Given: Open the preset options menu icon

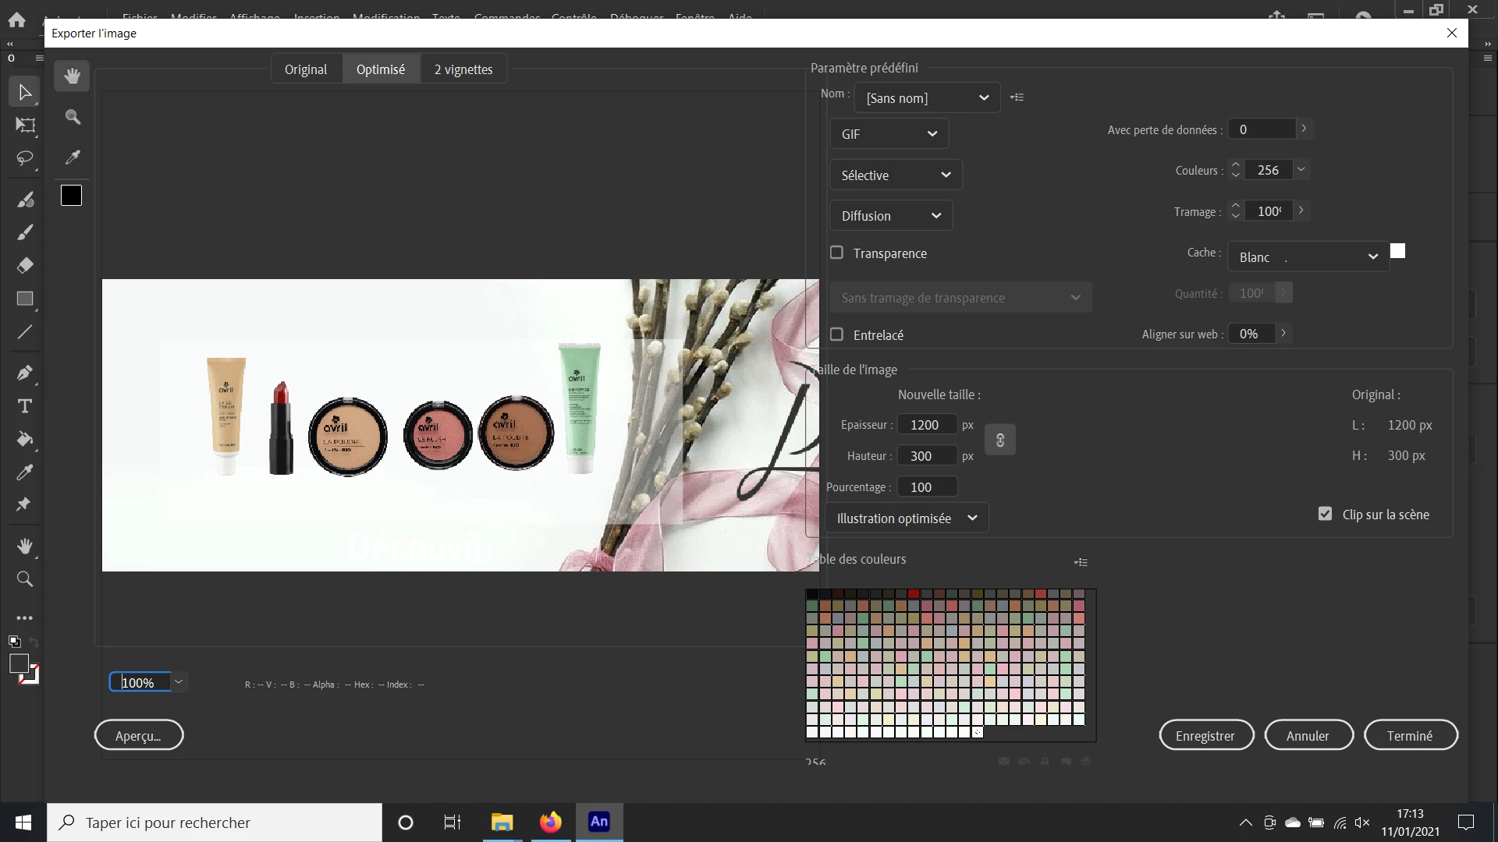Looking at the screenshot, I should (x=1017, y=97).
